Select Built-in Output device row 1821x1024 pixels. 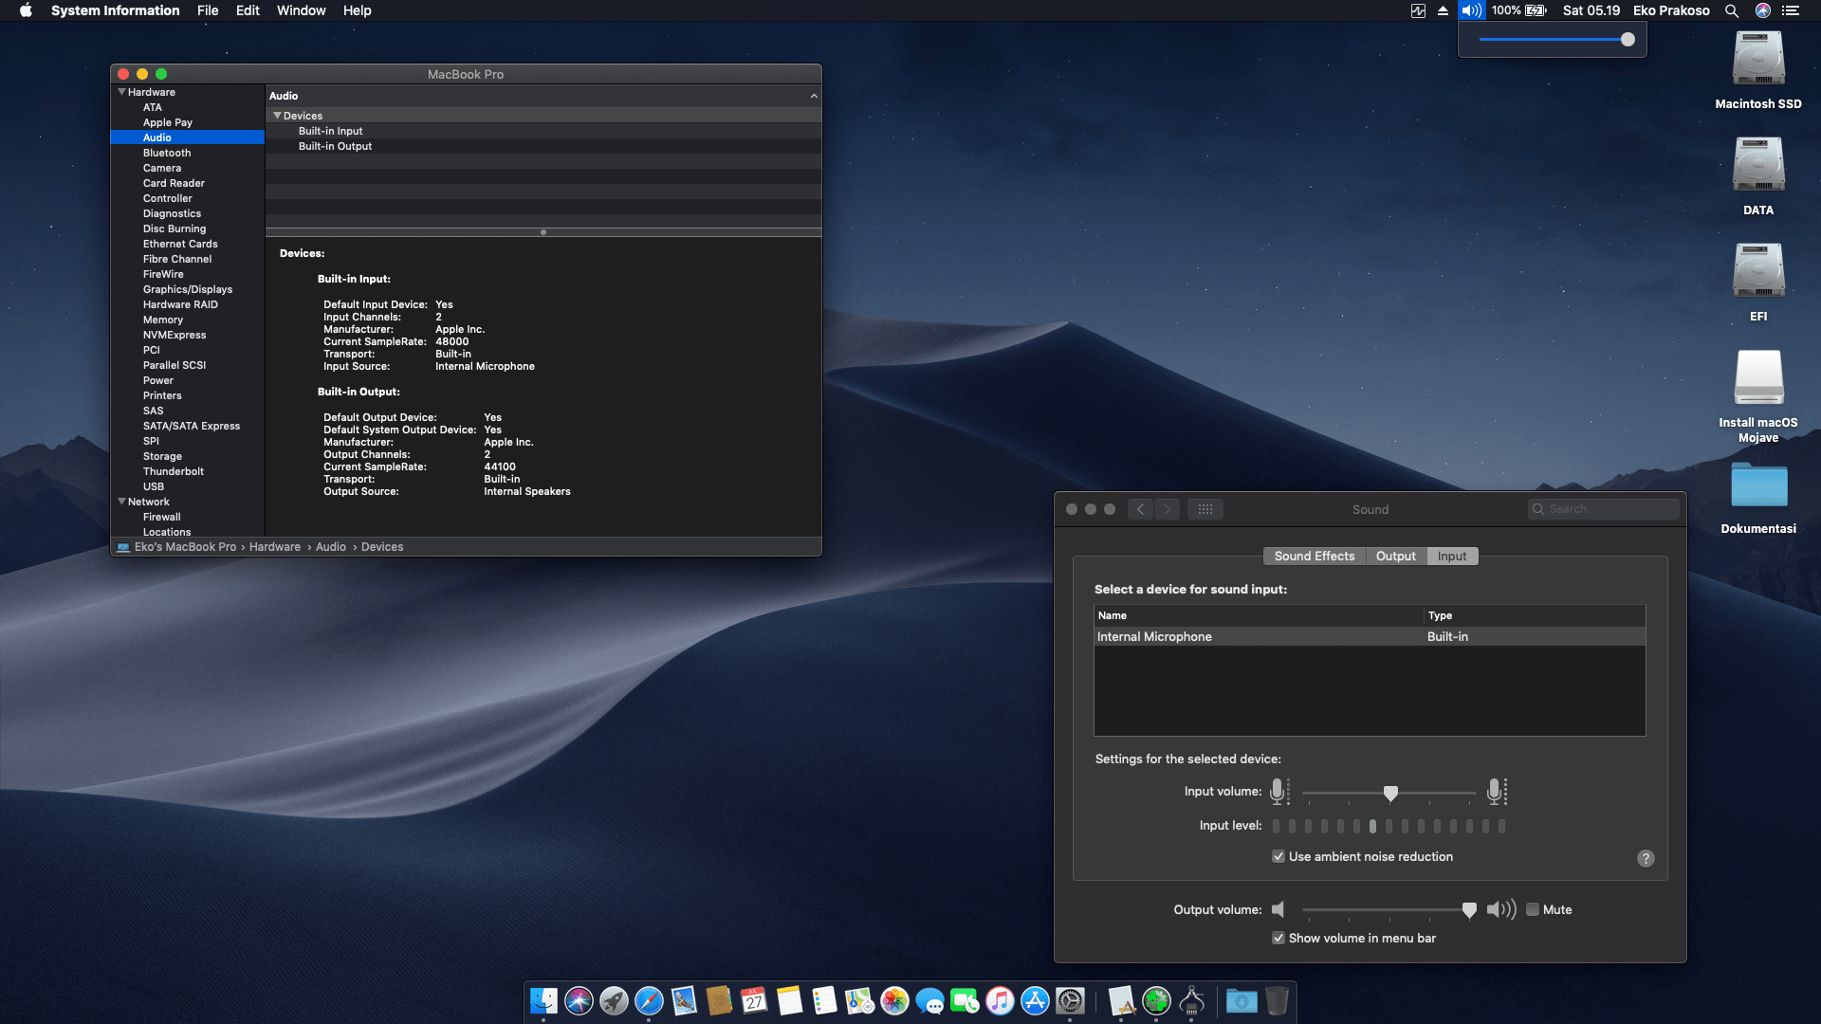pos(336,146)
